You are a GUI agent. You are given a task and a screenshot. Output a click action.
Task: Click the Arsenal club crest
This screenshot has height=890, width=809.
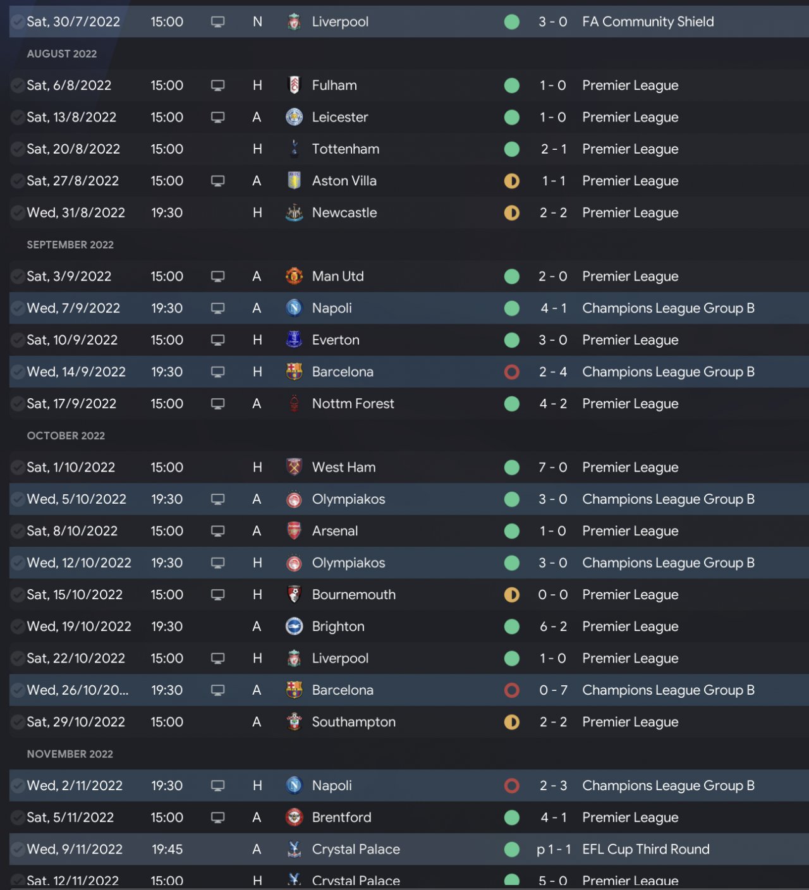point(294,531)
